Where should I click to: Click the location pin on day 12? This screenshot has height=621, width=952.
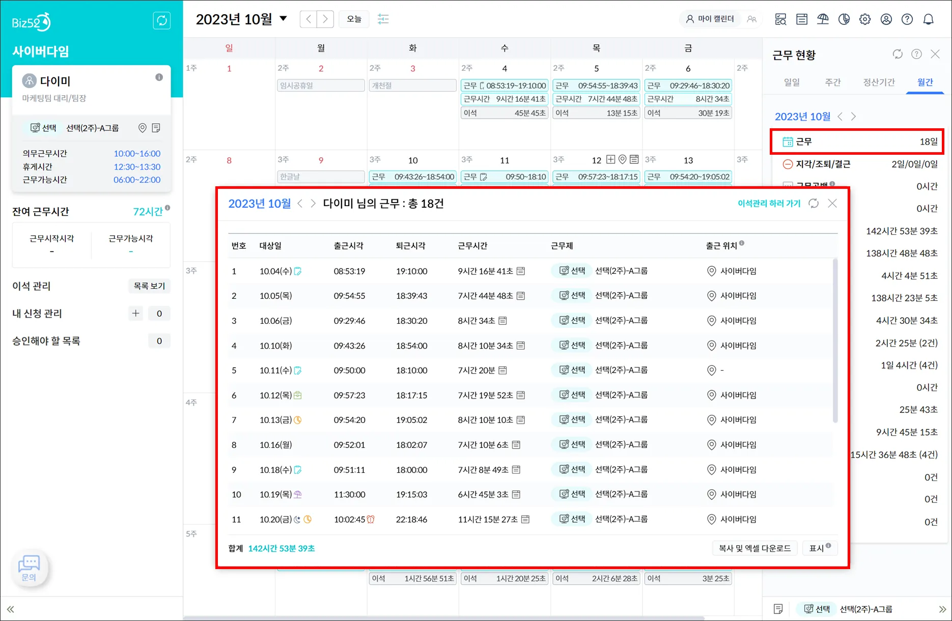click(622, 160)
